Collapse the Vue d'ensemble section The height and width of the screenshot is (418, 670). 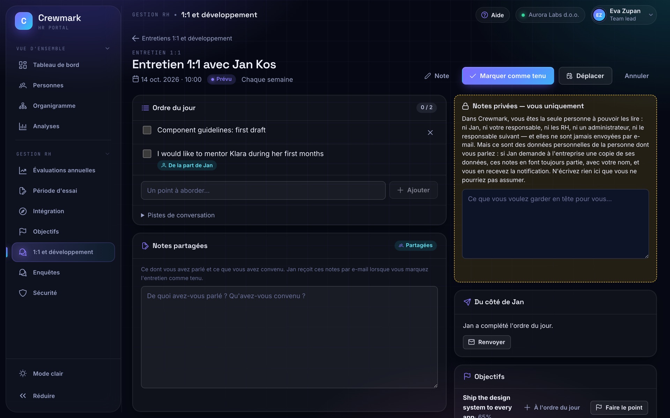[x=107, y=48]
